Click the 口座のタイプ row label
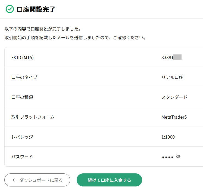 (24, 77)
